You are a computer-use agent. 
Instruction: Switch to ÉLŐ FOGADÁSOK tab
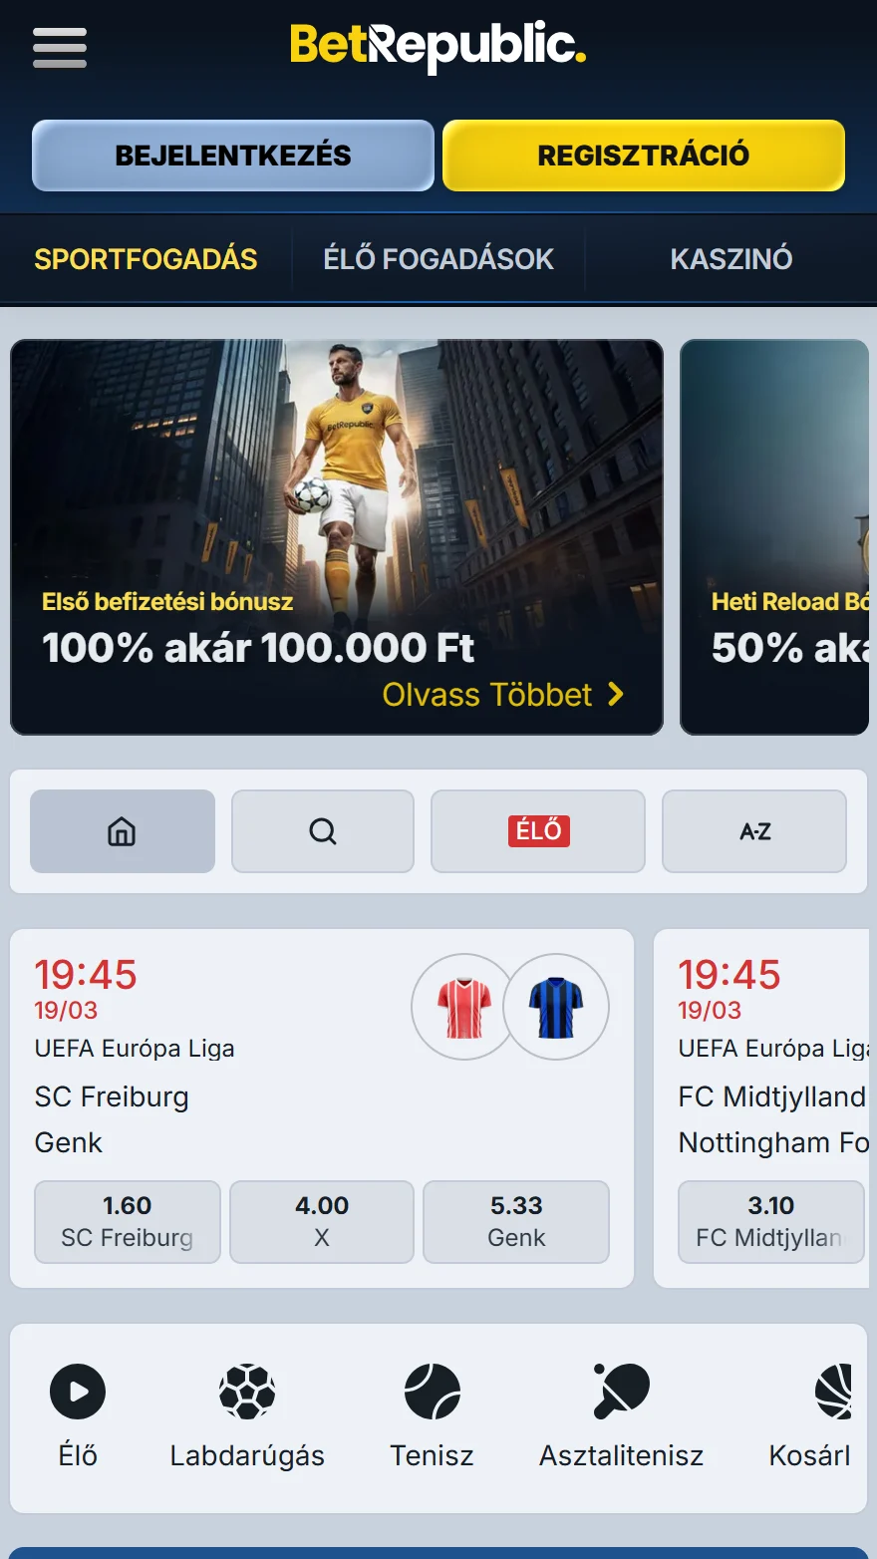pos(438,259)
